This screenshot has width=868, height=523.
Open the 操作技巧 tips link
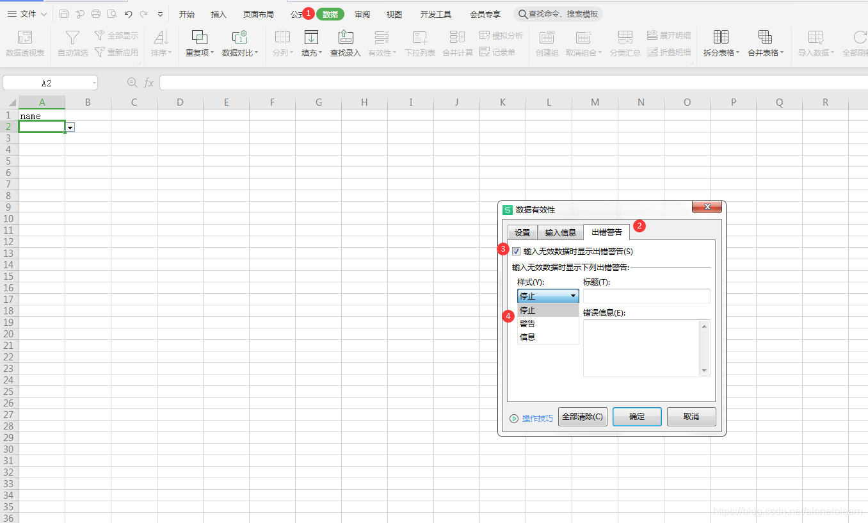tap(538, 418)
